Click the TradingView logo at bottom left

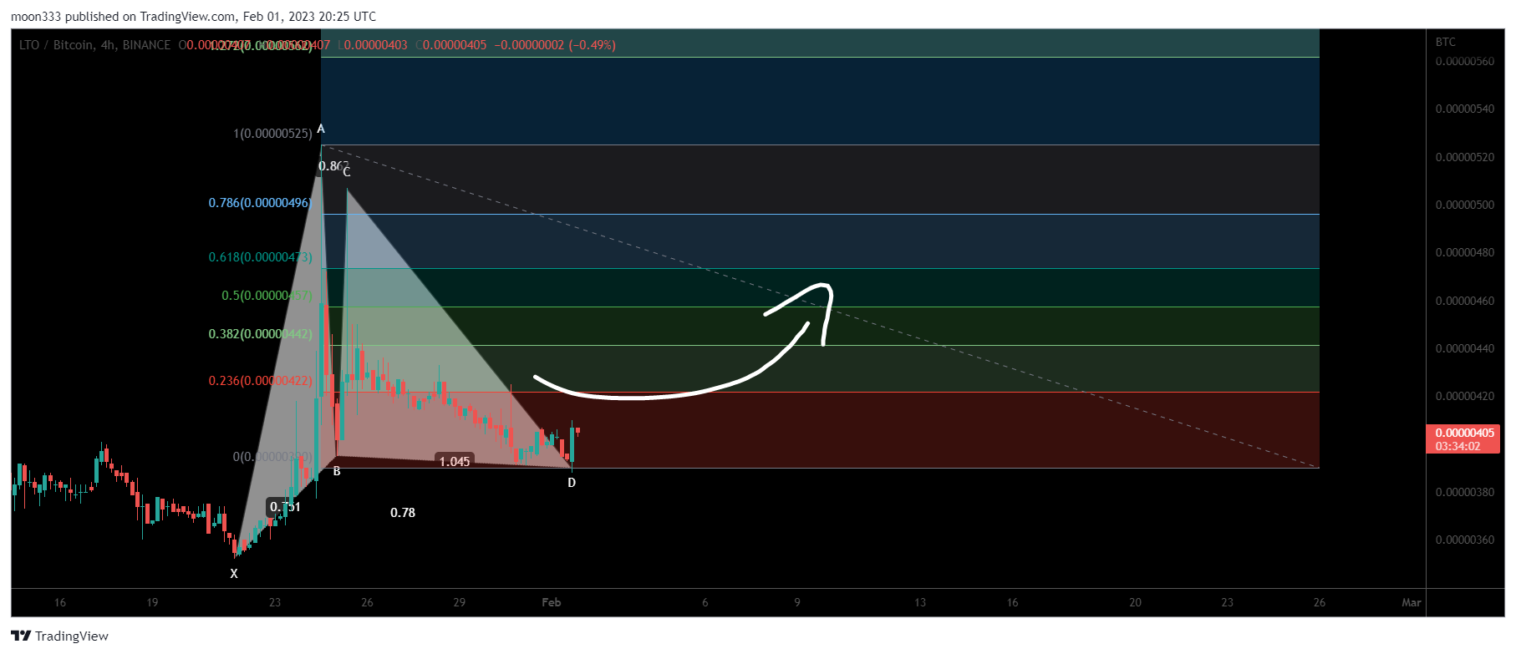(x=59, y=636)
